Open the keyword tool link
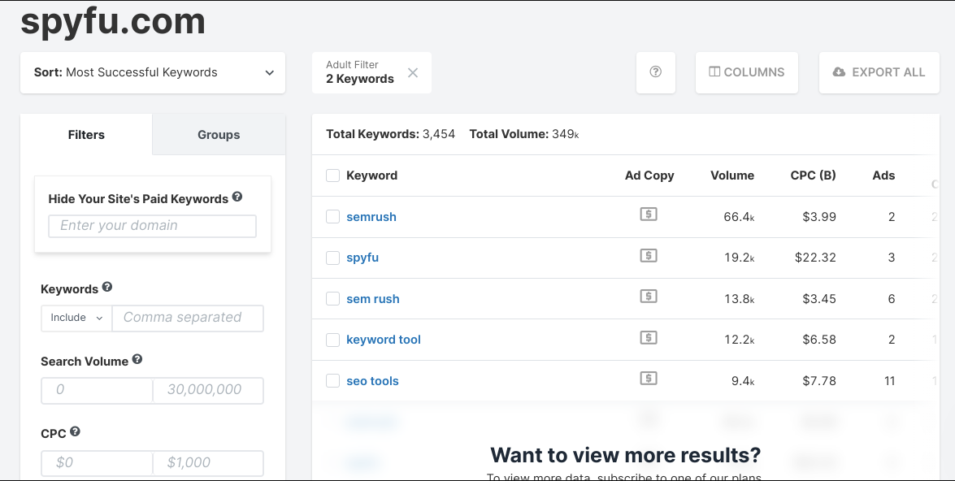This screenshot has height=481, width=955. click(384, 340)
